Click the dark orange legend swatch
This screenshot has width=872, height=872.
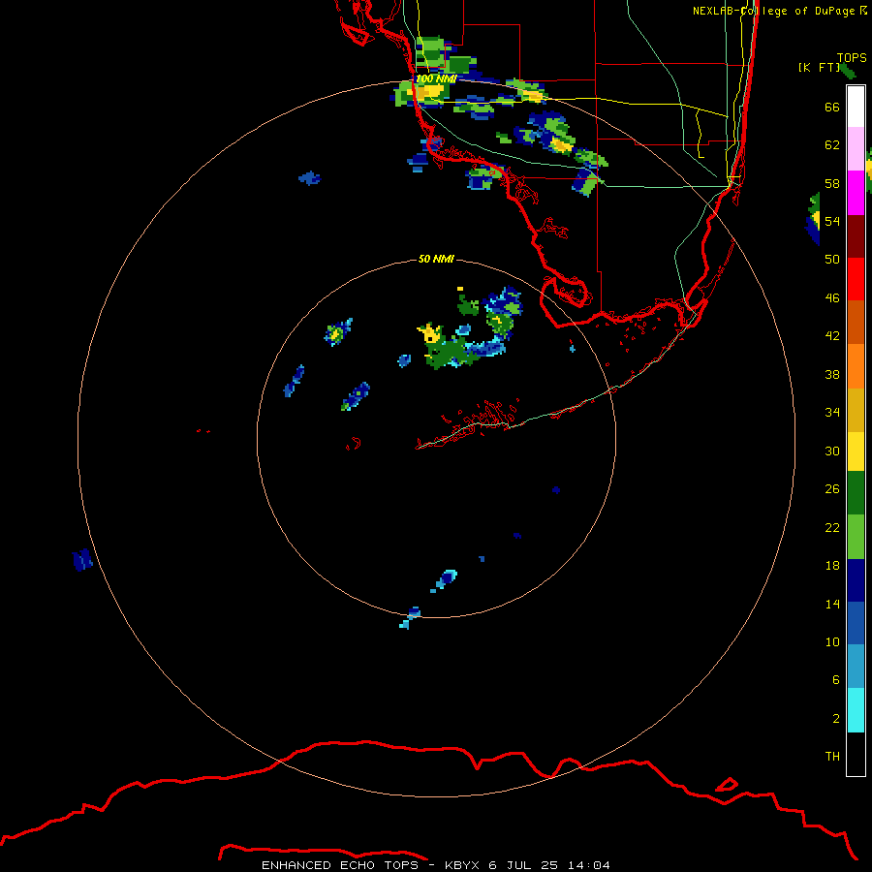(856, 322)
